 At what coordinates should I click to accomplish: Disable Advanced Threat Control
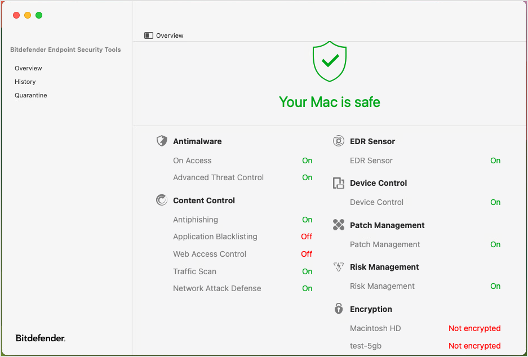[x=307, y=177]
